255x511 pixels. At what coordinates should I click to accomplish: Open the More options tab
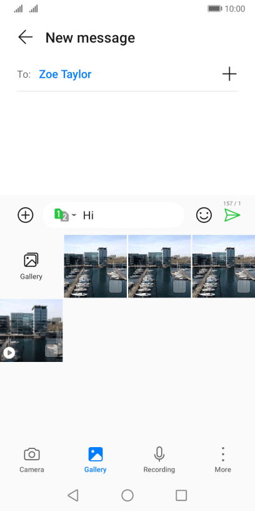pyautogui.click(x=222, y=460)
